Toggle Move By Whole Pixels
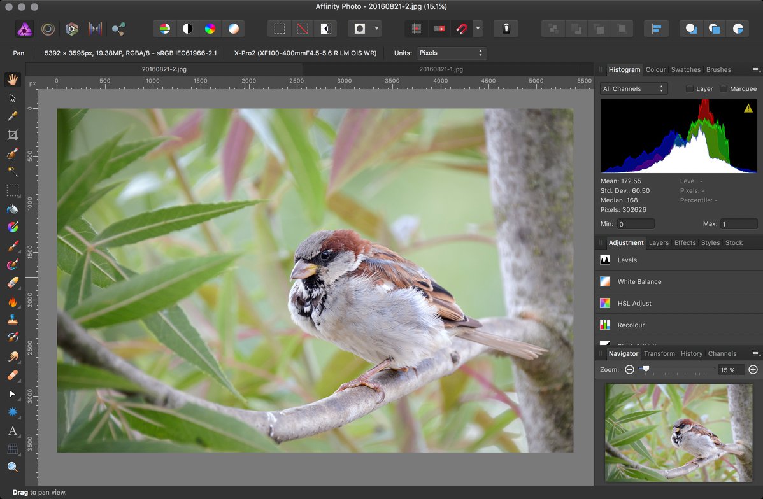Image resolution: width=763 pixels, height=499 pixels. 439,29
